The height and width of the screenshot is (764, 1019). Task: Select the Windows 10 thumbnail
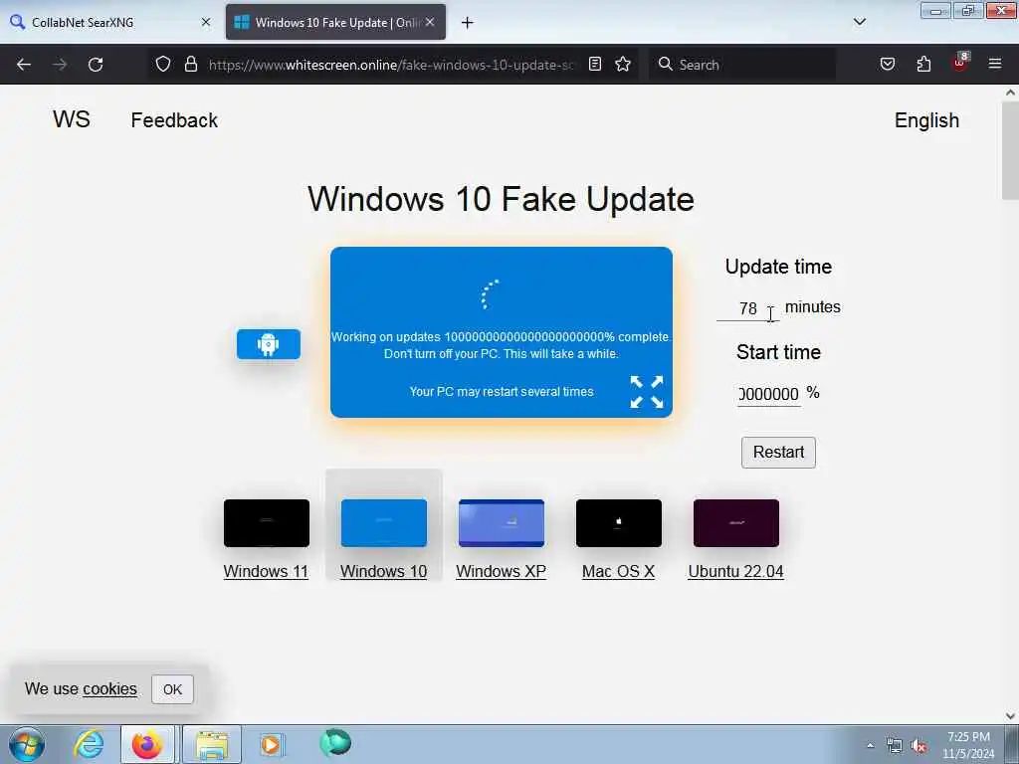(384, 523)
